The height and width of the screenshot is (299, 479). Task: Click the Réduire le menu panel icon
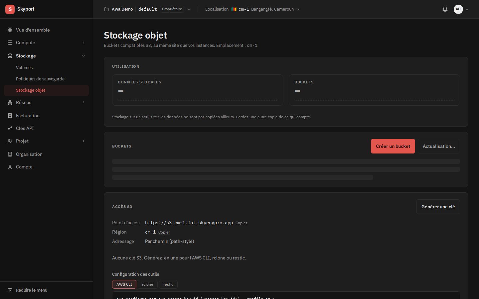(x=10, y=290)
